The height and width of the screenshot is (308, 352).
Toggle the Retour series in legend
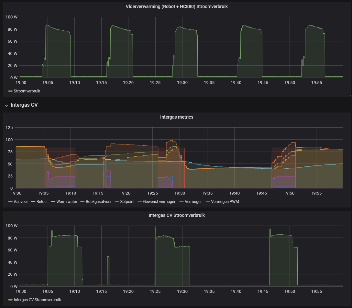(42, 202)
